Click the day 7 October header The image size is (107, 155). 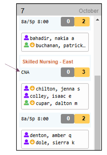(x=59, y=11)
